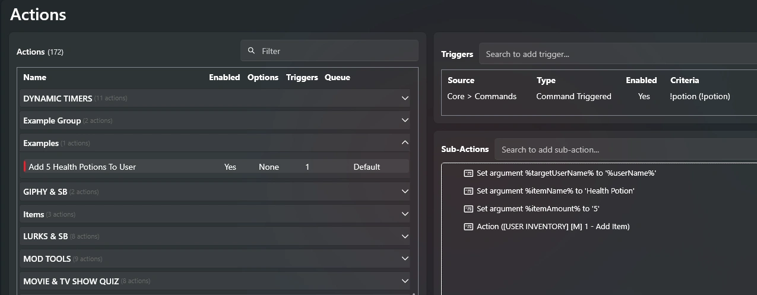Focus the actions Filter input field
The height and width of the screenshot is (295, 757).
[330, 51]
